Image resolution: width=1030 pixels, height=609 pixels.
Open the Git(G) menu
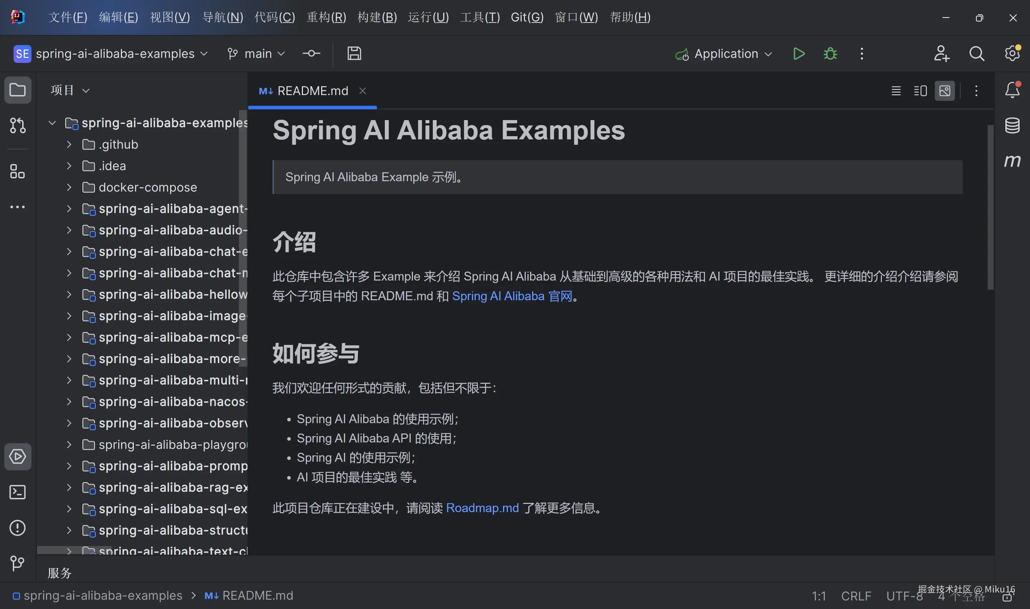[527, 17]
